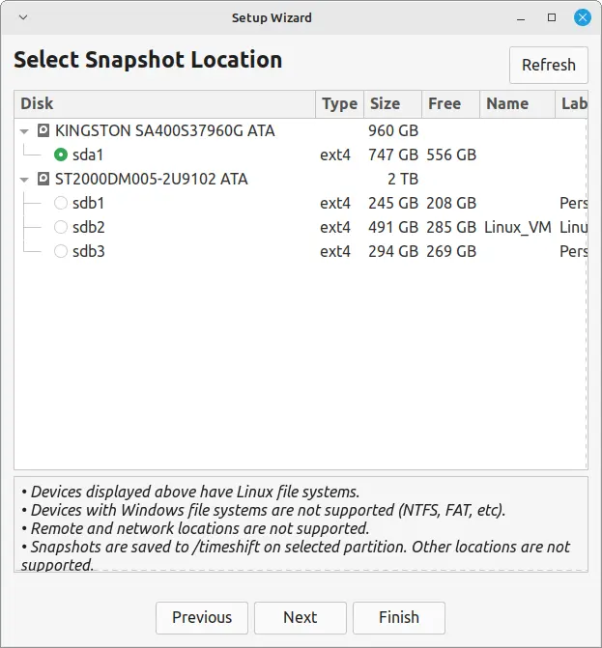The width and height of the screenshot is (602, 648).
Task: Maximize the Setup Wizard window
Action: (x=552, y=17)
